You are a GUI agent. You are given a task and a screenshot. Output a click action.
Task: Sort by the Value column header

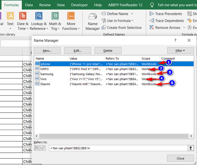point(86,59)
